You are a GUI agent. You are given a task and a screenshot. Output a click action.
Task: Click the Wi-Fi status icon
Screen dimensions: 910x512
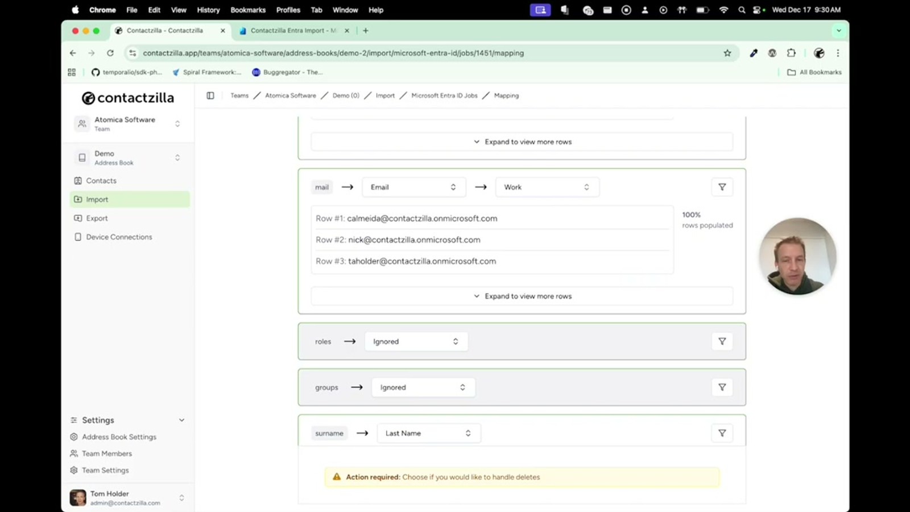pos(723,10)
